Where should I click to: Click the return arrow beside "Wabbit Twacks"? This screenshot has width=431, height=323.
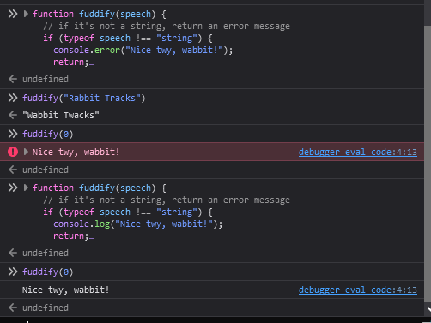coord(13,115)
